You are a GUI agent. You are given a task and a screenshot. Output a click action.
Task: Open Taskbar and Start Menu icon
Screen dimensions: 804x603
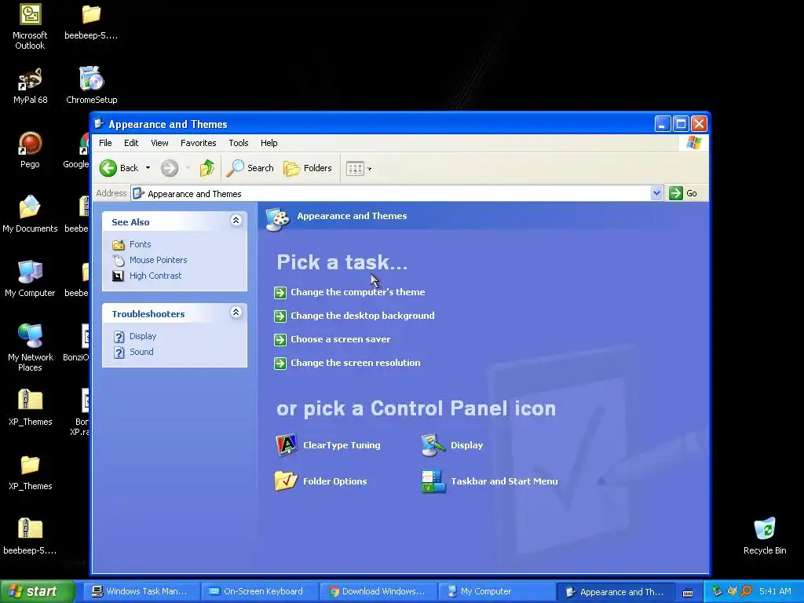[489, 481]
